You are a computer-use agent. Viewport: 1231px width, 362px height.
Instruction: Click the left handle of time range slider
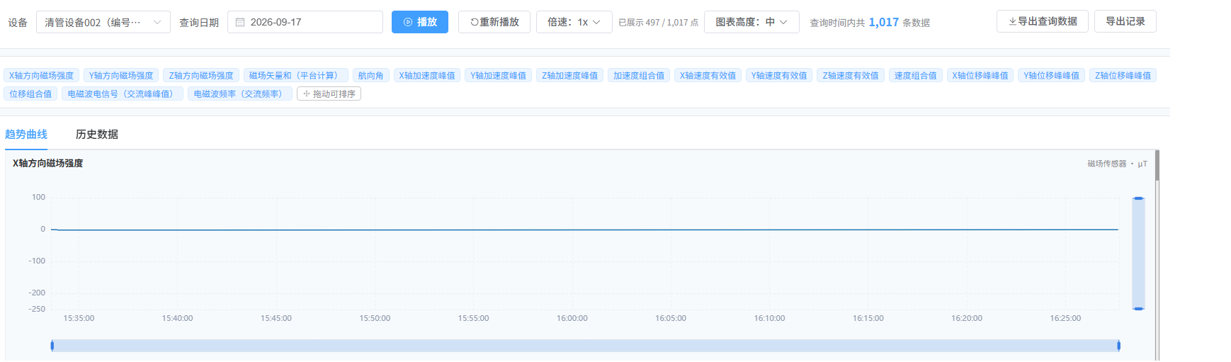coord(52,346)
